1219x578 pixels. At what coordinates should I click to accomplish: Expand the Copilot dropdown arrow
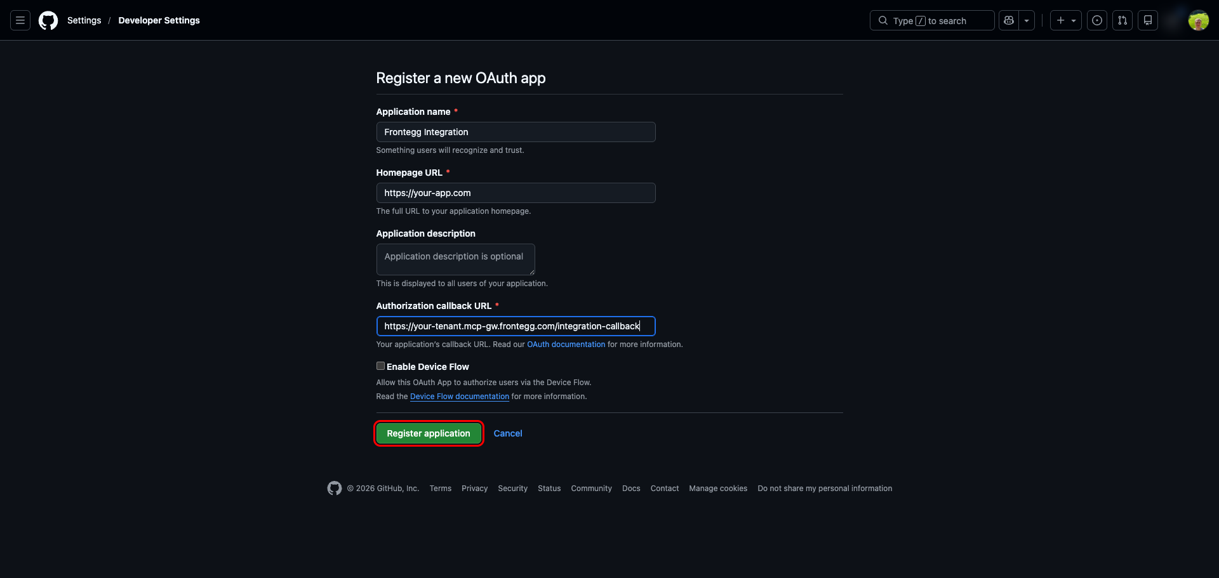pyautogui.click(x=1027, y=20)
